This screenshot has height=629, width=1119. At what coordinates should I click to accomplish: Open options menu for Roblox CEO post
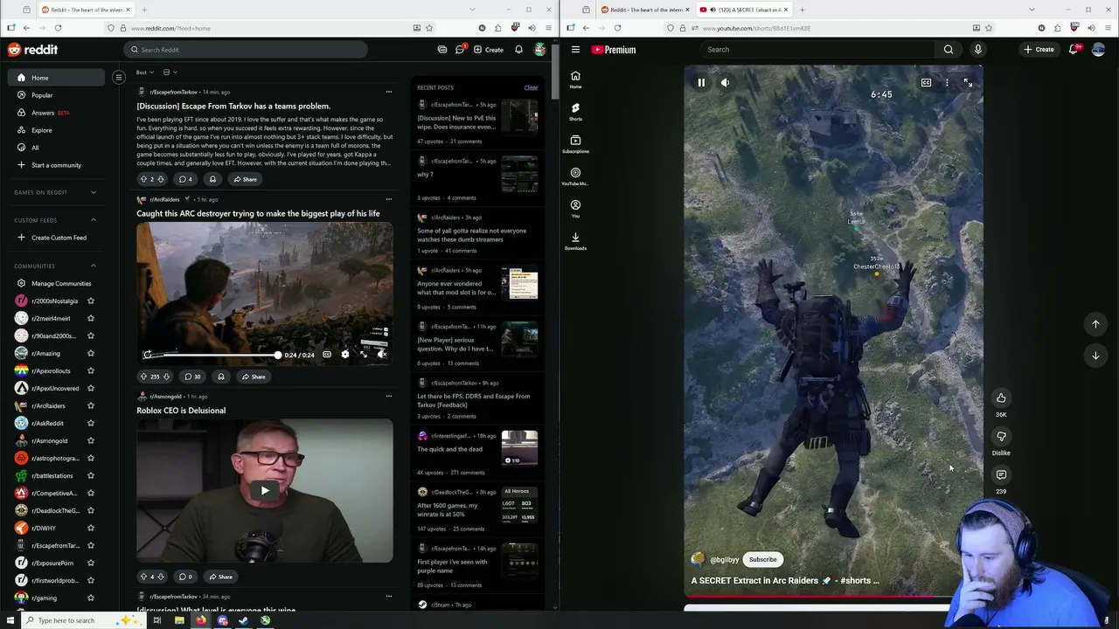point(389,397)
